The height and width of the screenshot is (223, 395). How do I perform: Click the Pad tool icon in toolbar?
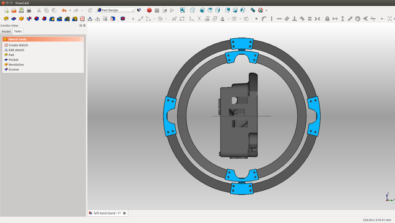coord(6,19)
